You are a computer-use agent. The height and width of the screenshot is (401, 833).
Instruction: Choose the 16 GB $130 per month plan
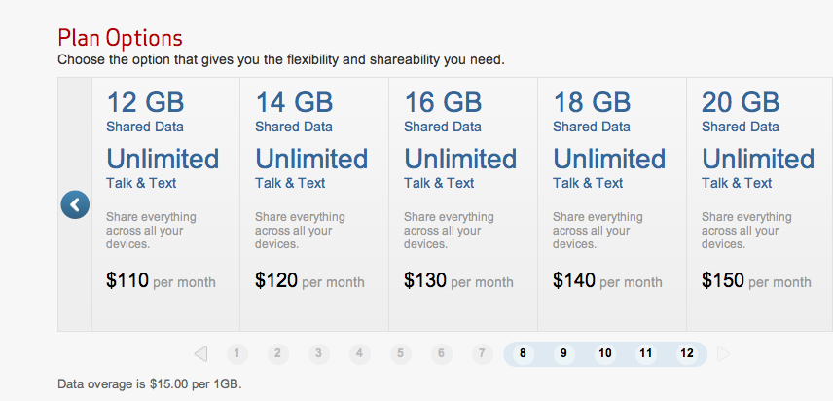click(x=463, y=204)
